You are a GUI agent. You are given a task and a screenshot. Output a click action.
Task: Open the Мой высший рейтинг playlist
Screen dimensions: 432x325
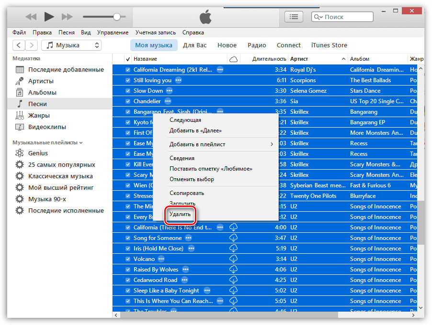pos(59,188)
